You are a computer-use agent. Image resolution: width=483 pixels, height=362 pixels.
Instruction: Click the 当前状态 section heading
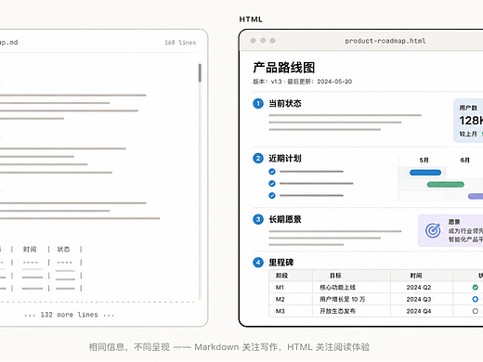pyautogui.click(x=285, y=103)
